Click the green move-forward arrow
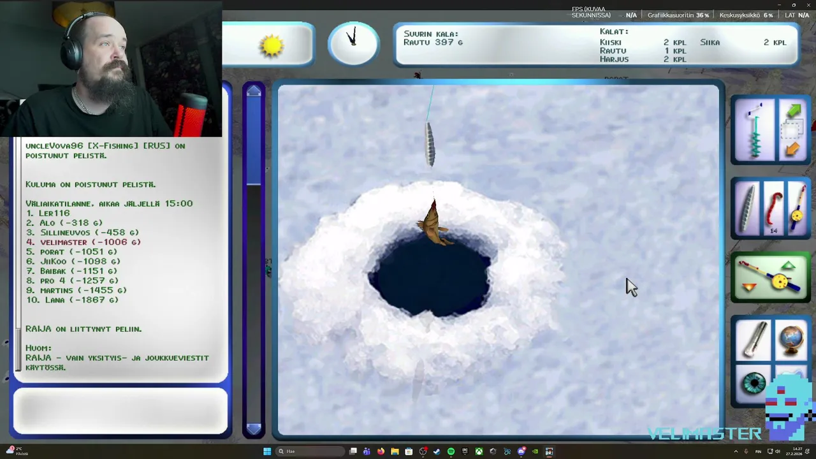Image resolution: width=816 pixels, height=459 pixels. (x=794, y=112)
